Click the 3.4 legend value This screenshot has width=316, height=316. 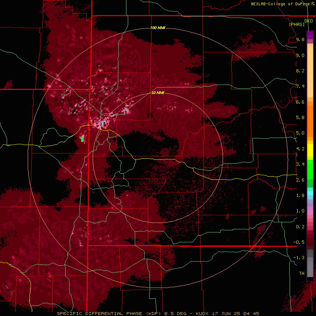(x=300, y=164)
